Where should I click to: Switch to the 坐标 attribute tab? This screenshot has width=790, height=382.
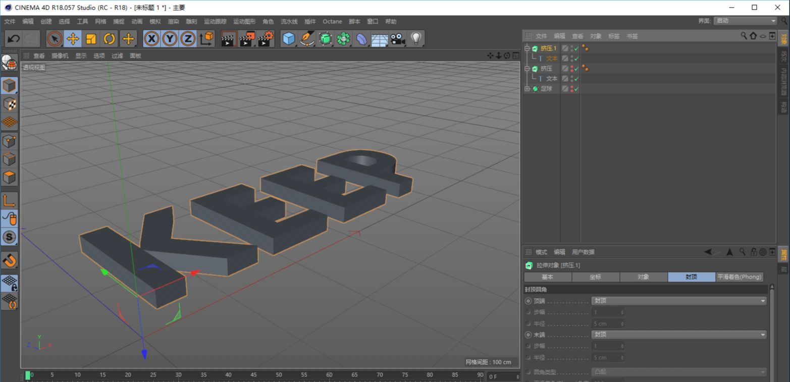pyautogui.click(x=596, y=277)
